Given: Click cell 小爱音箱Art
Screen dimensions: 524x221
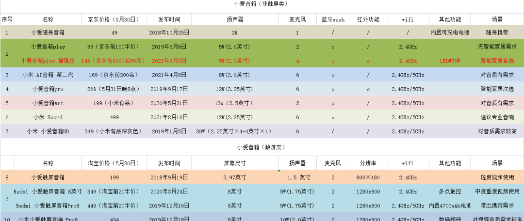Looking at the screenshot, I should tap(48, 103).
